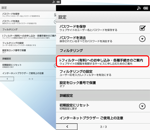Screen dimensions: 150x130
Task: Open the 初期設定にリセット arrow button in front screen
Action: point(142,106)
